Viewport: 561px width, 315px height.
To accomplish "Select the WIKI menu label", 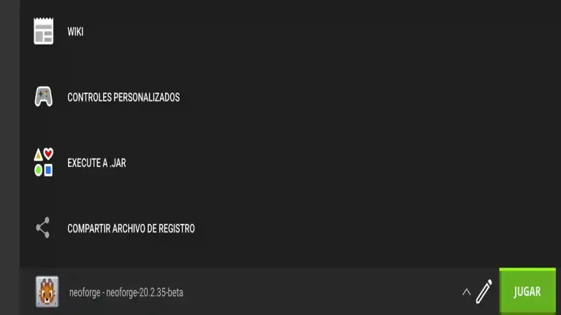I will [75, 32].
